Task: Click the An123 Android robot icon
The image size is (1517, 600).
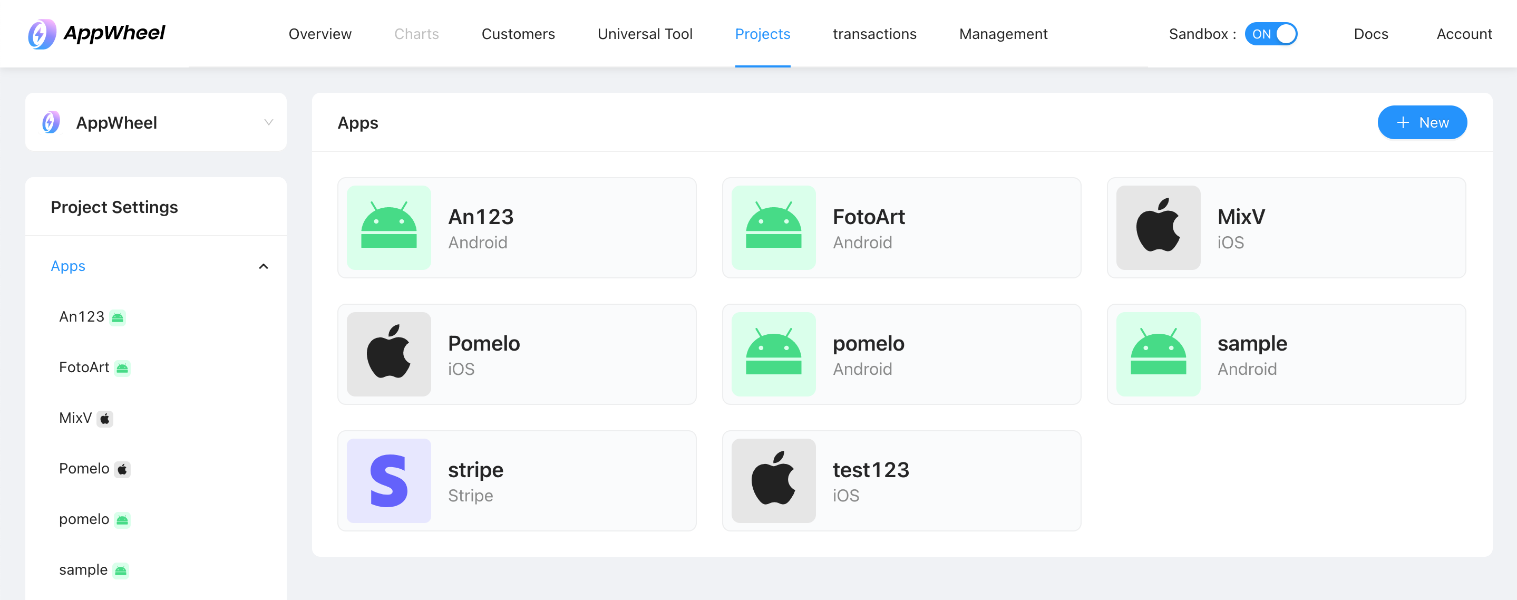Action: click(x=388, y=228)
